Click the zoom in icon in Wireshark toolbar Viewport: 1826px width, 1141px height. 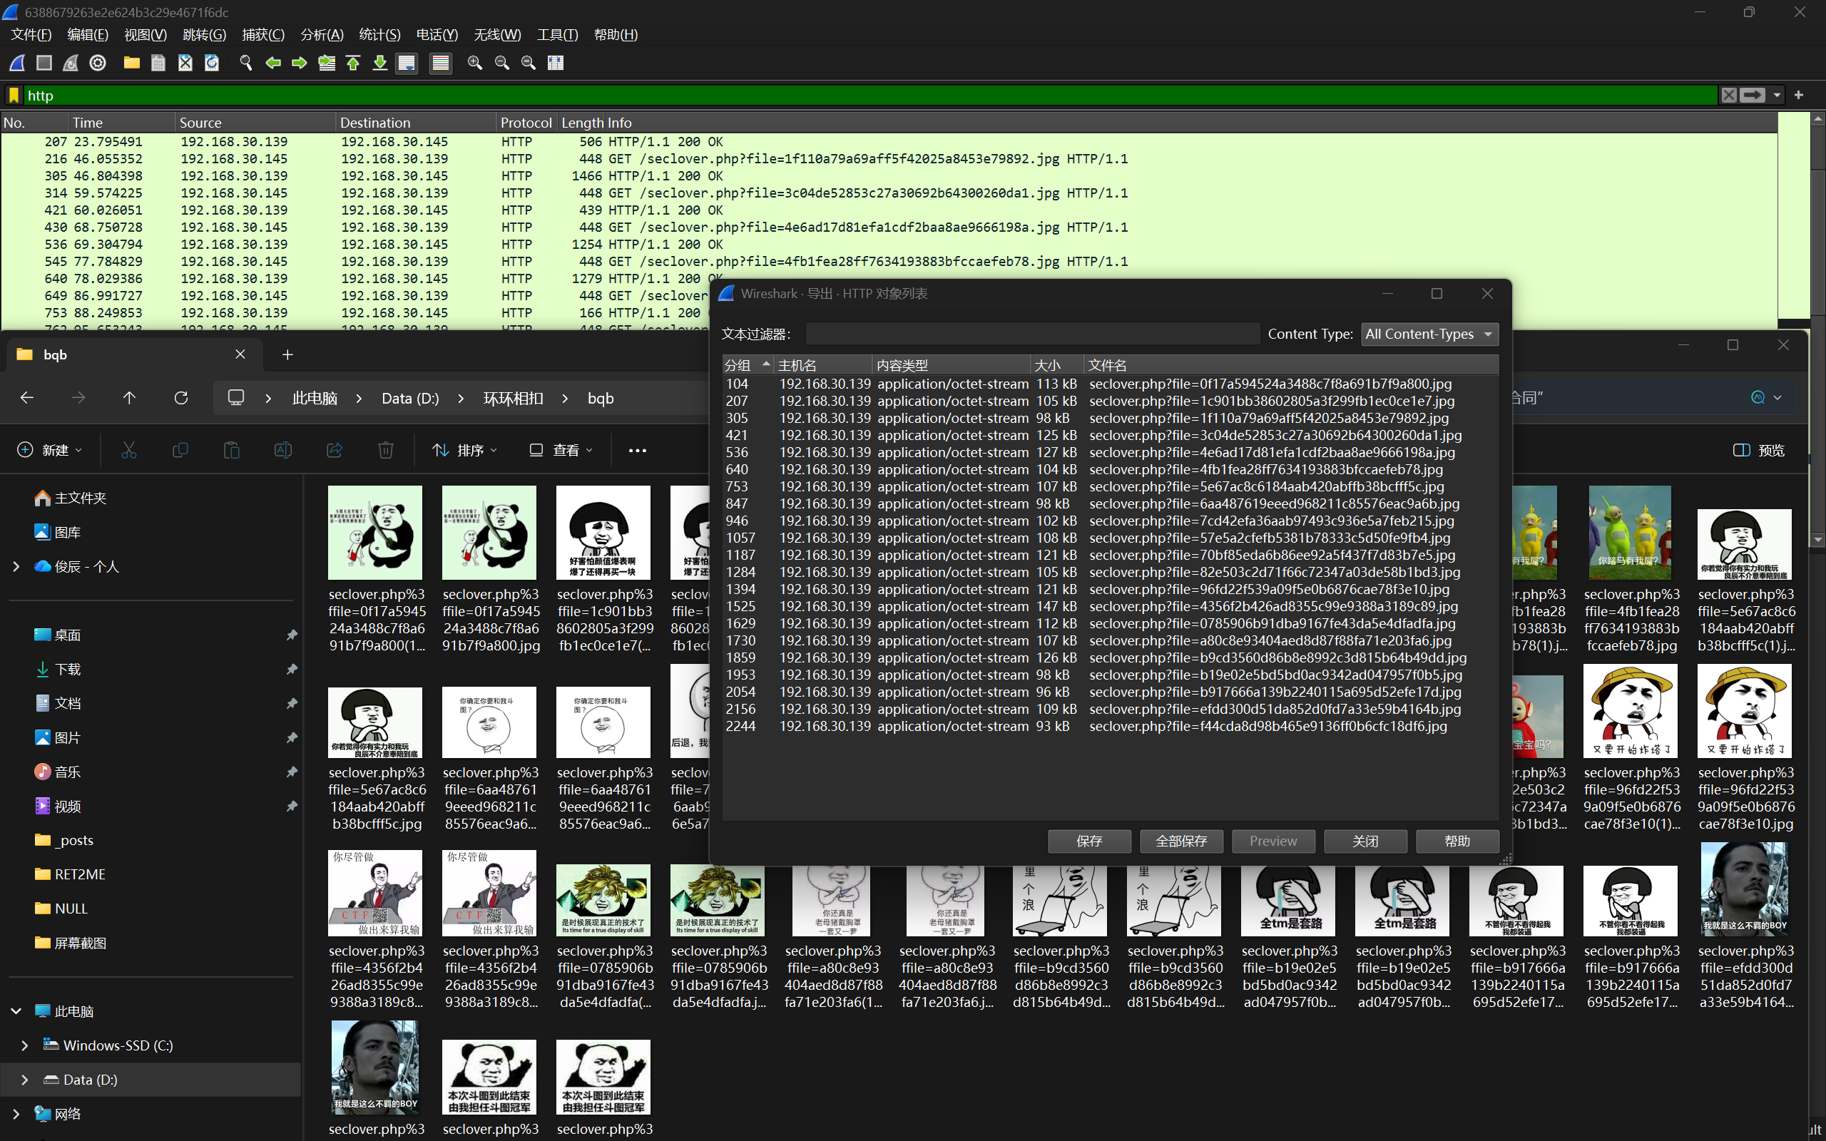point(474,63)
